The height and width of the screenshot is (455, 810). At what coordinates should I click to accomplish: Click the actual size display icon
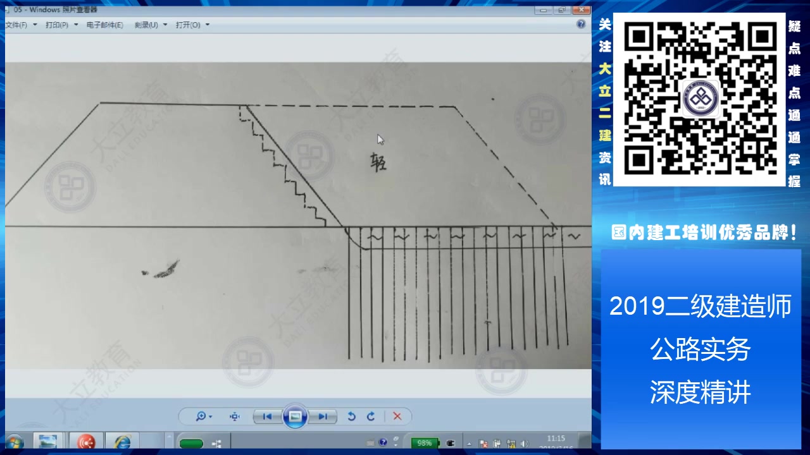(234, 416)
